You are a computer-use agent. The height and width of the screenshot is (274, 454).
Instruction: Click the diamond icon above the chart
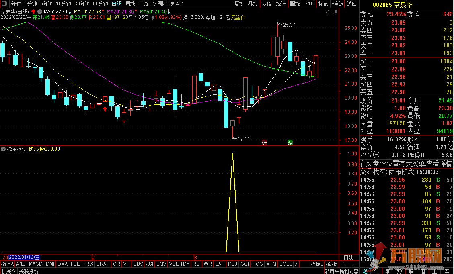(x=327, y=12)
